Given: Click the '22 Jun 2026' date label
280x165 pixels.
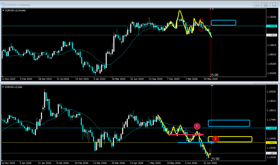Looking at the screenshot, I should [x=210, y=163].
